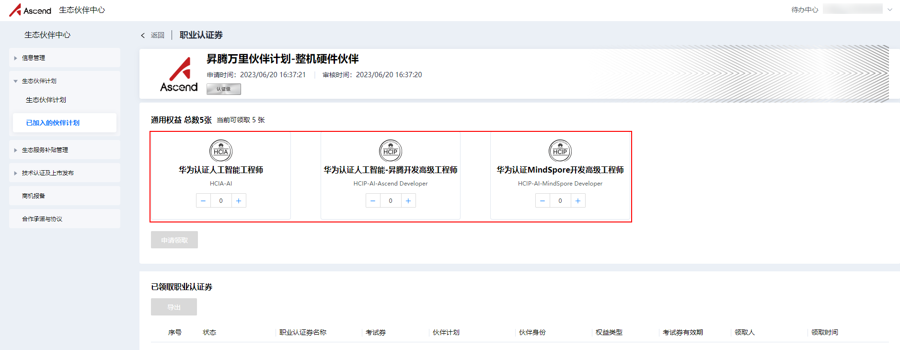The height and width of the screenshot is (350, 900).
Task: Increase HCIA-AI voucher quantity with plus
Action: pyautogui.click(x=239, y=201)
